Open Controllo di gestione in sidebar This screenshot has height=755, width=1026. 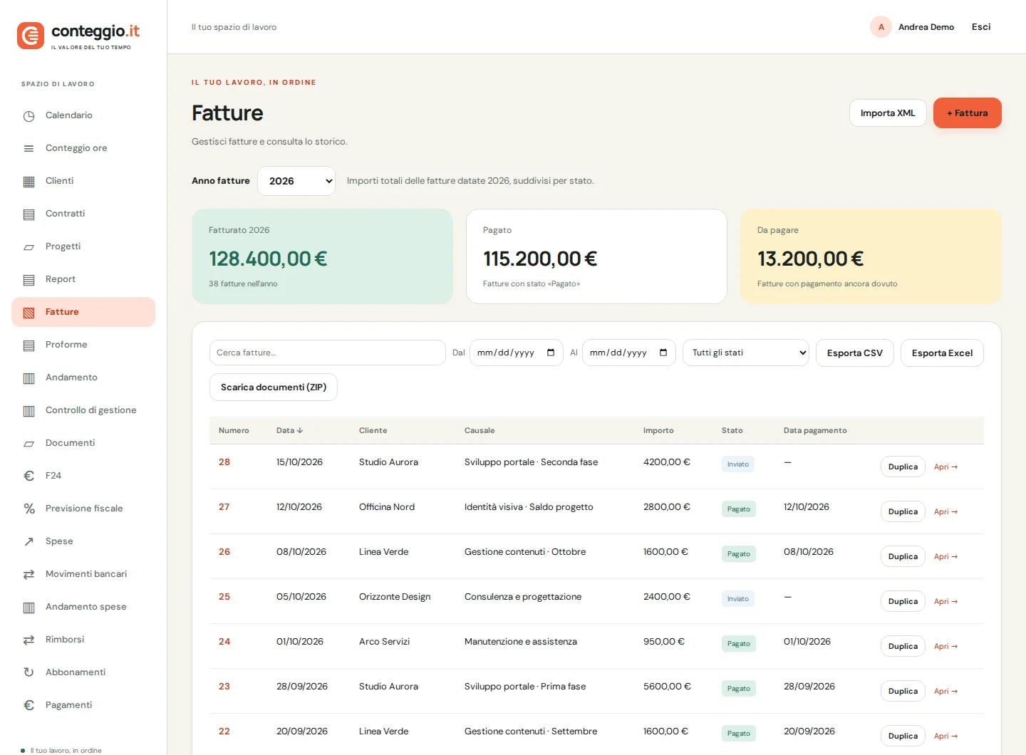click(x=83, y=410)
